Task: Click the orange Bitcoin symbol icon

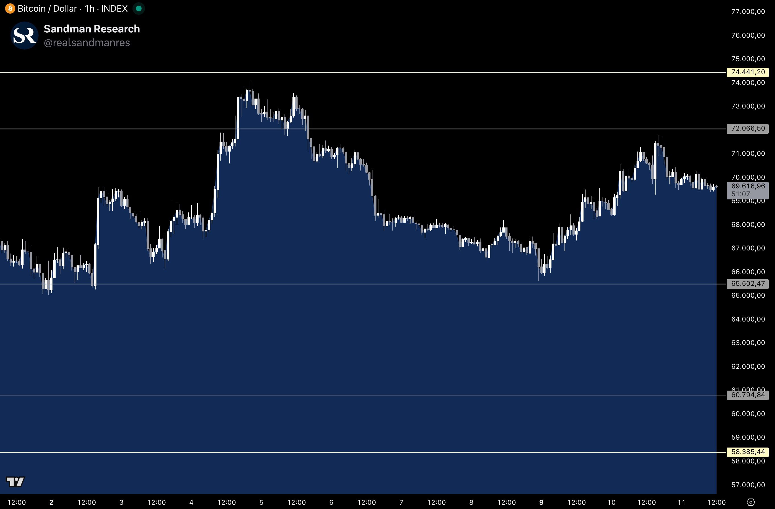Action: coord(10,8)
